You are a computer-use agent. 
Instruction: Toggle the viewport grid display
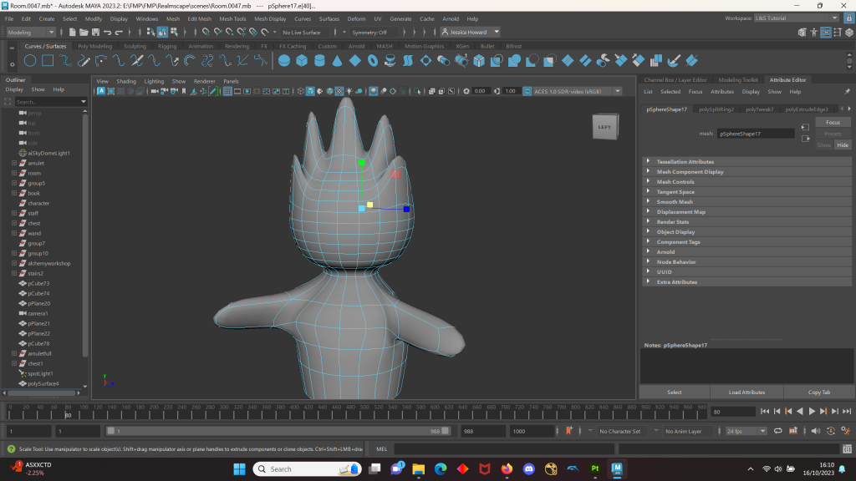(x=227, y=91)
